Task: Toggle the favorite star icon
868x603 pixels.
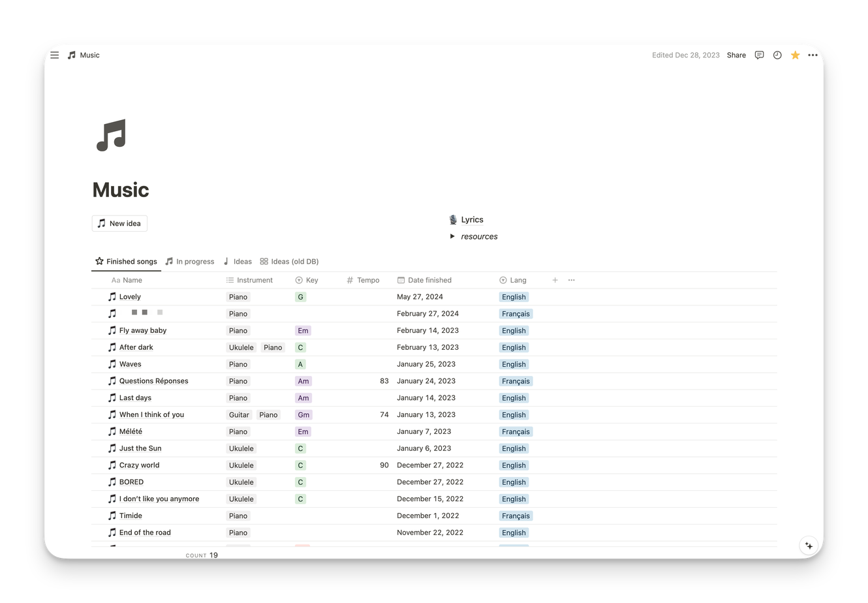Action: click(x=795, y=55)
